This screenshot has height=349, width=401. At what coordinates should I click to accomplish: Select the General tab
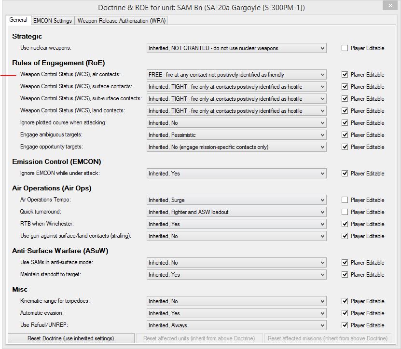coord(18,20)
